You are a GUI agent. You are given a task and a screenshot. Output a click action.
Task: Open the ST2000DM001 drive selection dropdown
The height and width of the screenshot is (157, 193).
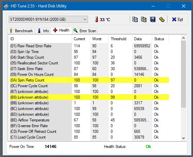(x=48, y=19)
